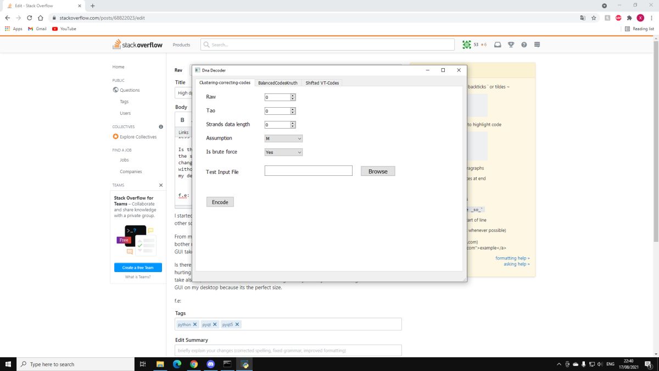Open Reading list
The height and width of the screenshot is (371, 659).
point(640,29)
